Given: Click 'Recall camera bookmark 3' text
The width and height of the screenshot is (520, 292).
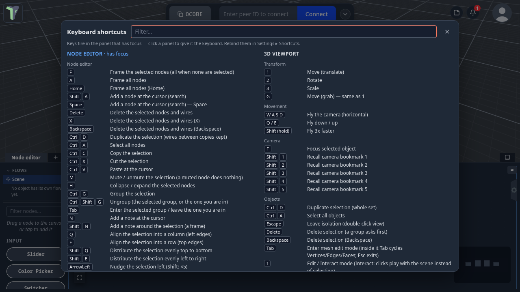Looking at the screenshot, I should coord(337,173).
